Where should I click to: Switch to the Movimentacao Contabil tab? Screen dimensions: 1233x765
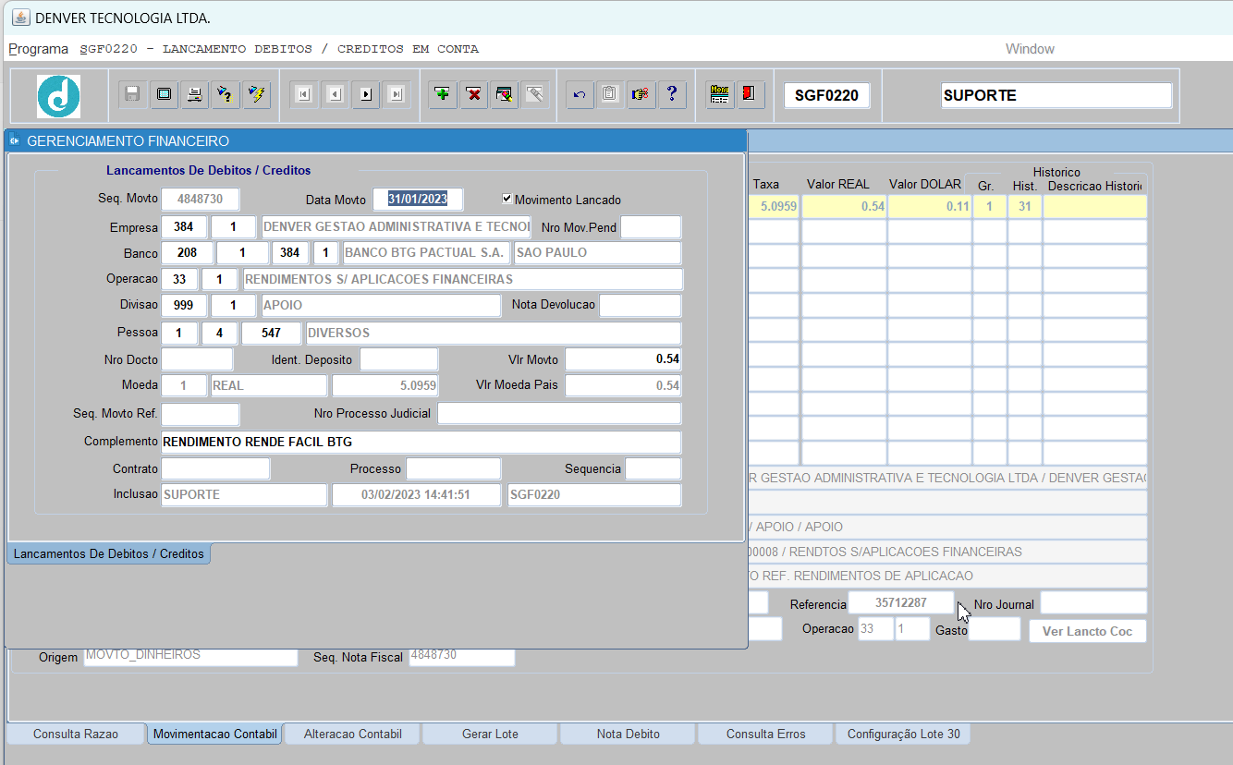(214, 734)
